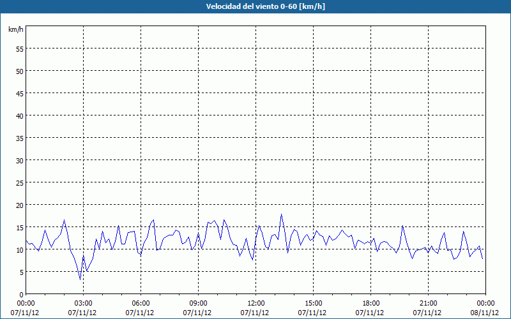
Task: Click the 06:00 time label
Action: pos(141,304)
